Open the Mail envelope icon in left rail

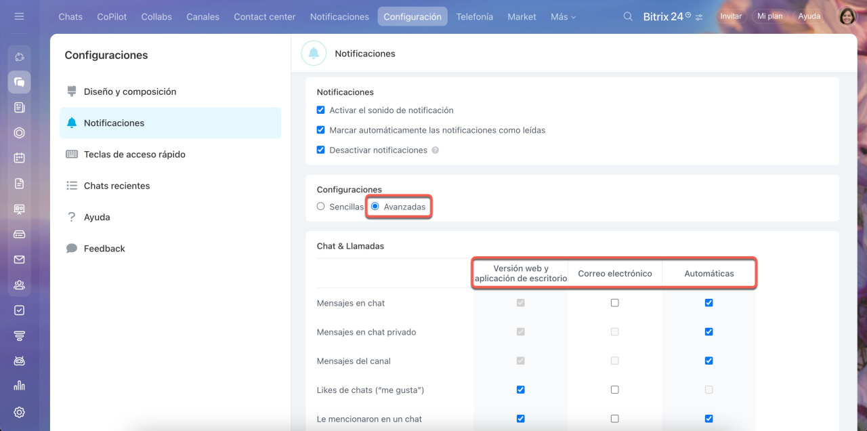(19, 260)
